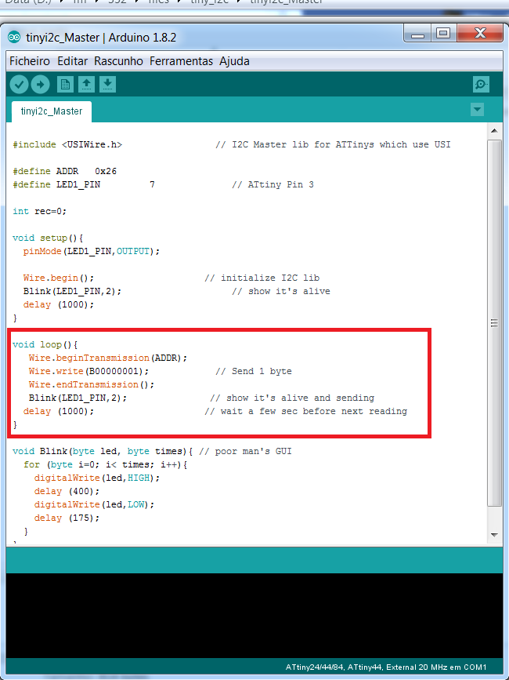Click the Upload arrow icon
Image resolution: width=509 pixels, height=680 pixels.
40,85
